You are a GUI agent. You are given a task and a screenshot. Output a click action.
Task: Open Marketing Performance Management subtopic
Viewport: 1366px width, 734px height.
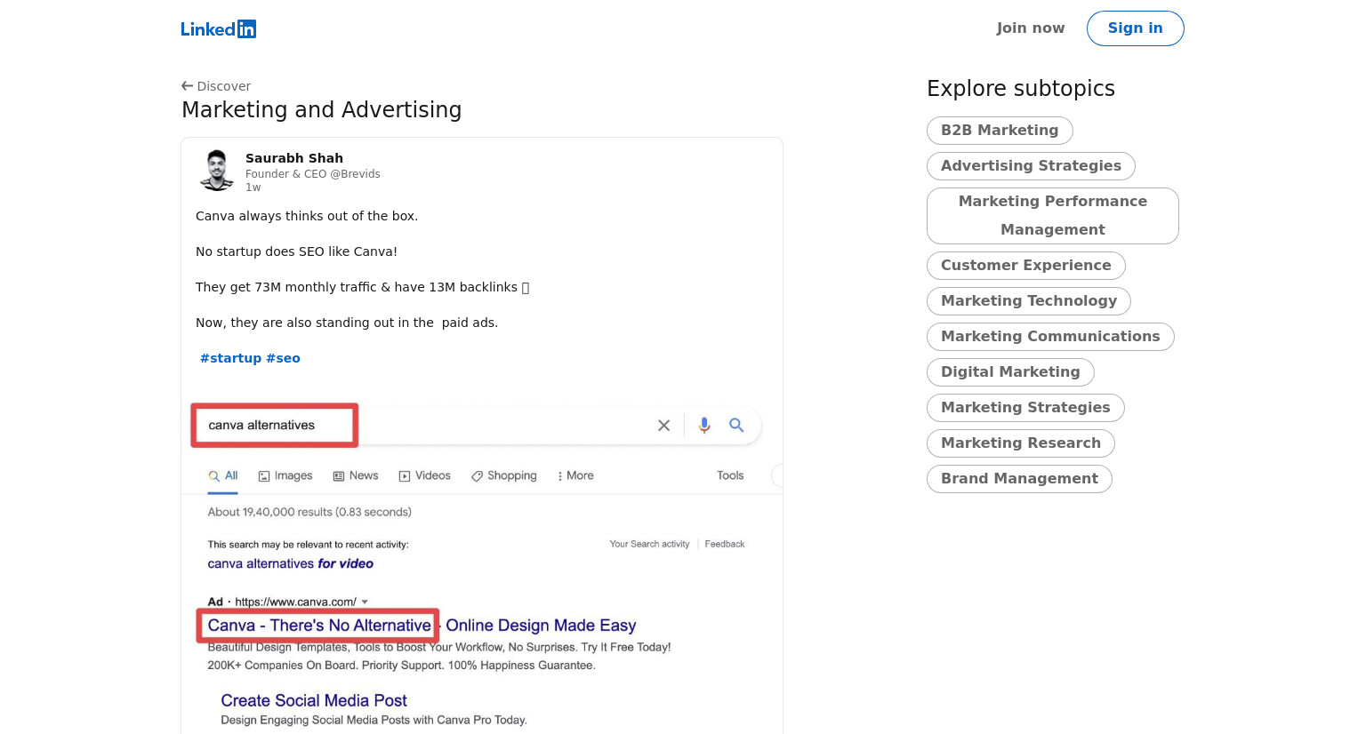[1052, 216]
